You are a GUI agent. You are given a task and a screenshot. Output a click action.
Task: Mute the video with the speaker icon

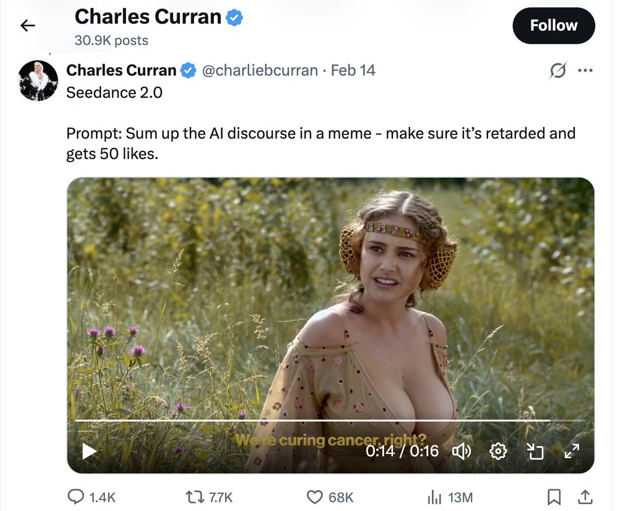pos(461,451)
